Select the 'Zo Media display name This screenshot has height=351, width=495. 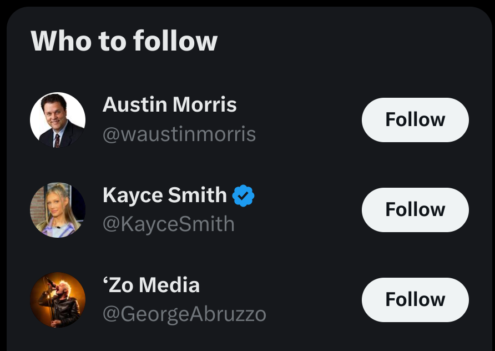151,285
